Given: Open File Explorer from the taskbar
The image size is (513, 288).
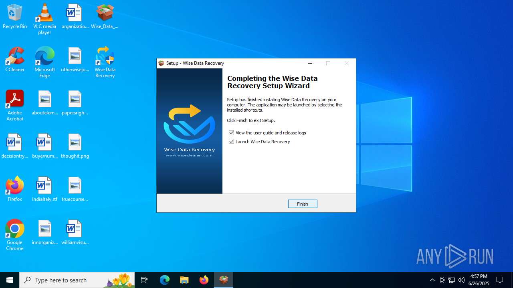Looking at the screenshot, I should (184, 280).
